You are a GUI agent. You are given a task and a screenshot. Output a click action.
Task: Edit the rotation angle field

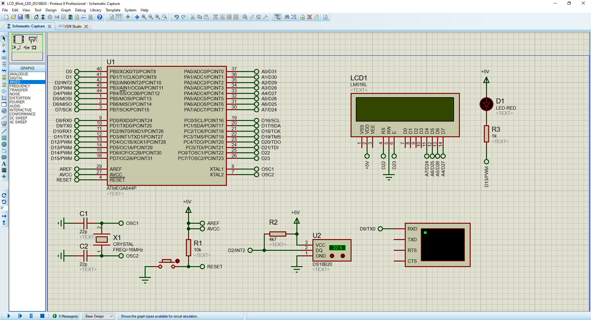(4, 208)
